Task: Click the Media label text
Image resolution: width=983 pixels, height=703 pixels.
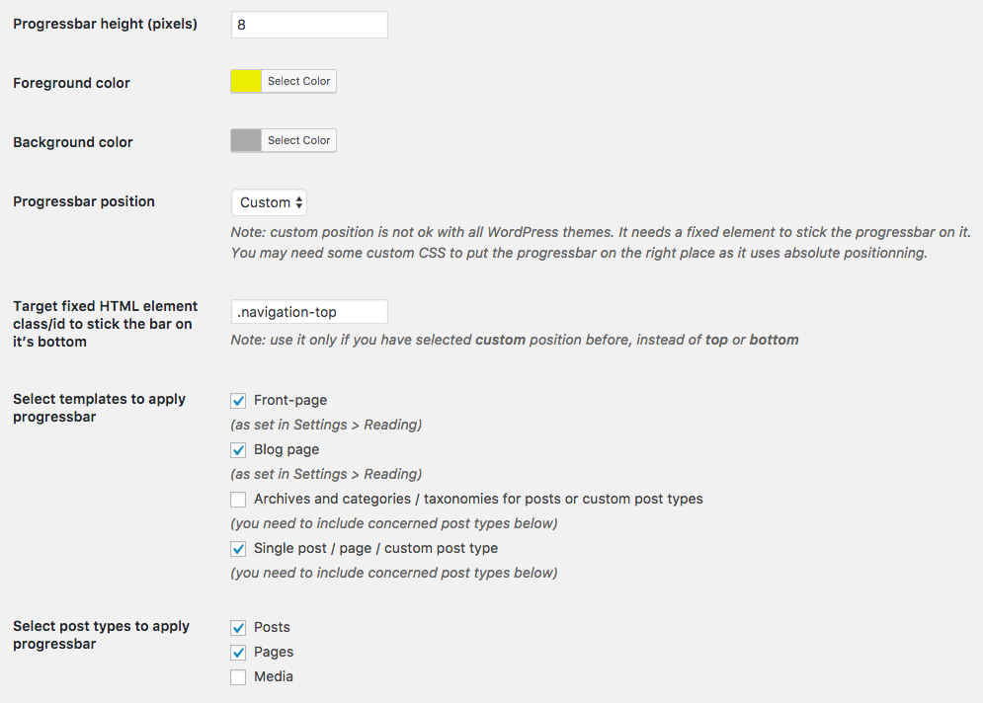Action: click(274, 676)
